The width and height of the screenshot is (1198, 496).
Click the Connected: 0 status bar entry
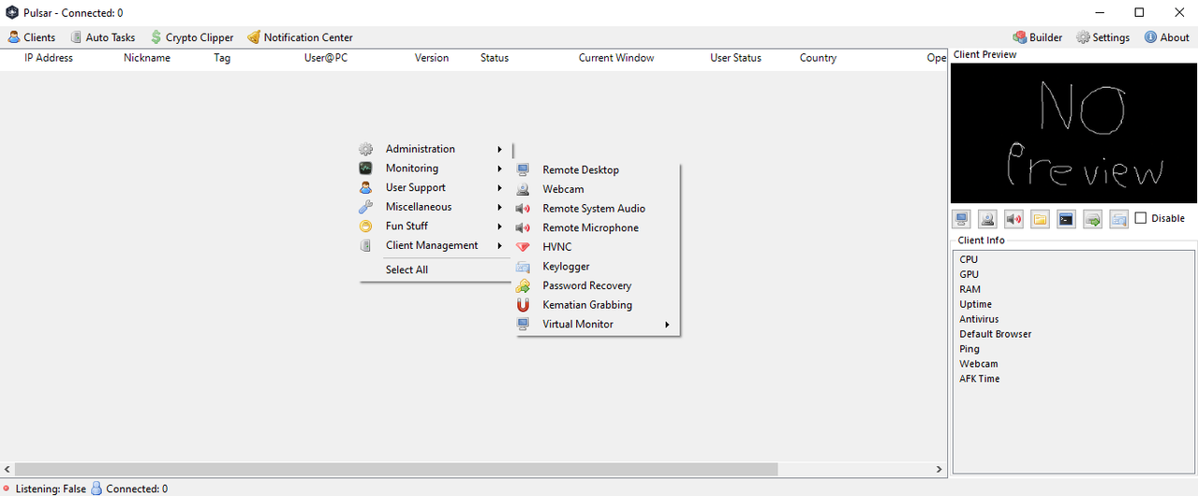[137, 489]
